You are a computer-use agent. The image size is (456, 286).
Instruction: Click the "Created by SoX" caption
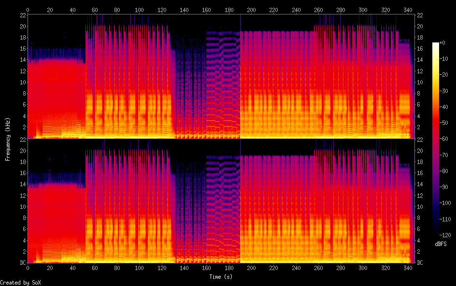(x=20, y=283)
